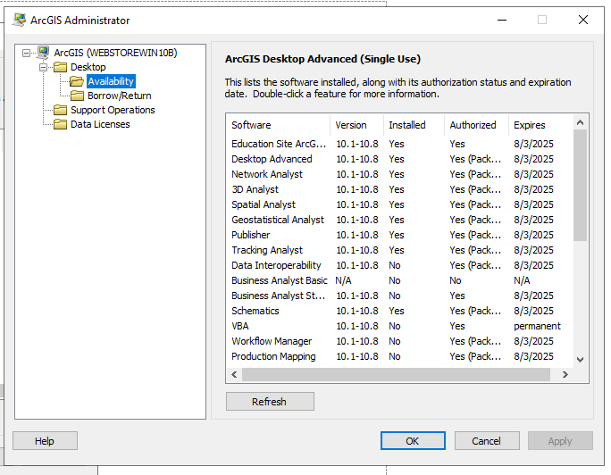Select ArcGIS (WEBSTOREWIN10B) in the tree
Image resolution: width=611 pixels, height=475 pixels.
tap(115, 53)
